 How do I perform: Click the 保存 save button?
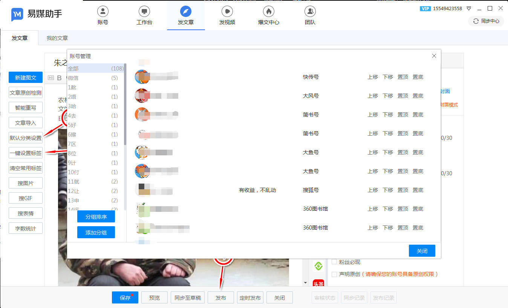pos(125,297)
